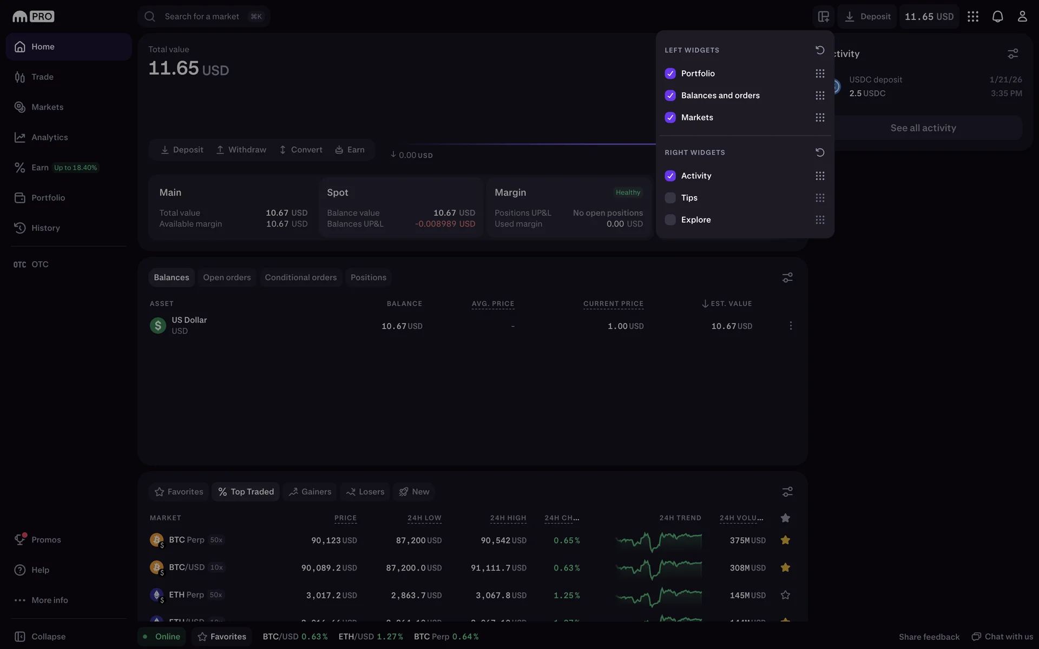Open the apps grid menu
The height and width of the screenshot is (649, 1039).
972,17
